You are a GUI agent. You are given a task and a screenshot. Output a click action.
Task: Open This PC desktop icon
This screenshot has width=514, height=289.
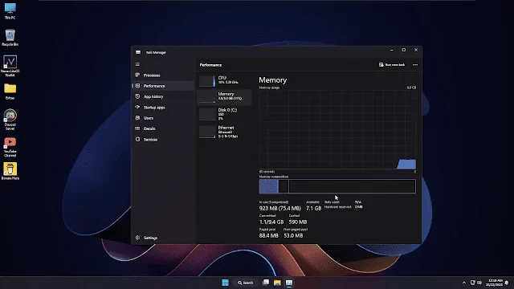10,10
